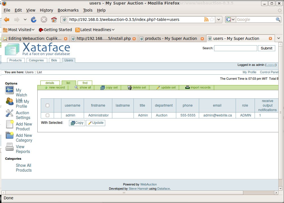Click the Submit search button
The image size is (284, 203).
tap(266, 48)
